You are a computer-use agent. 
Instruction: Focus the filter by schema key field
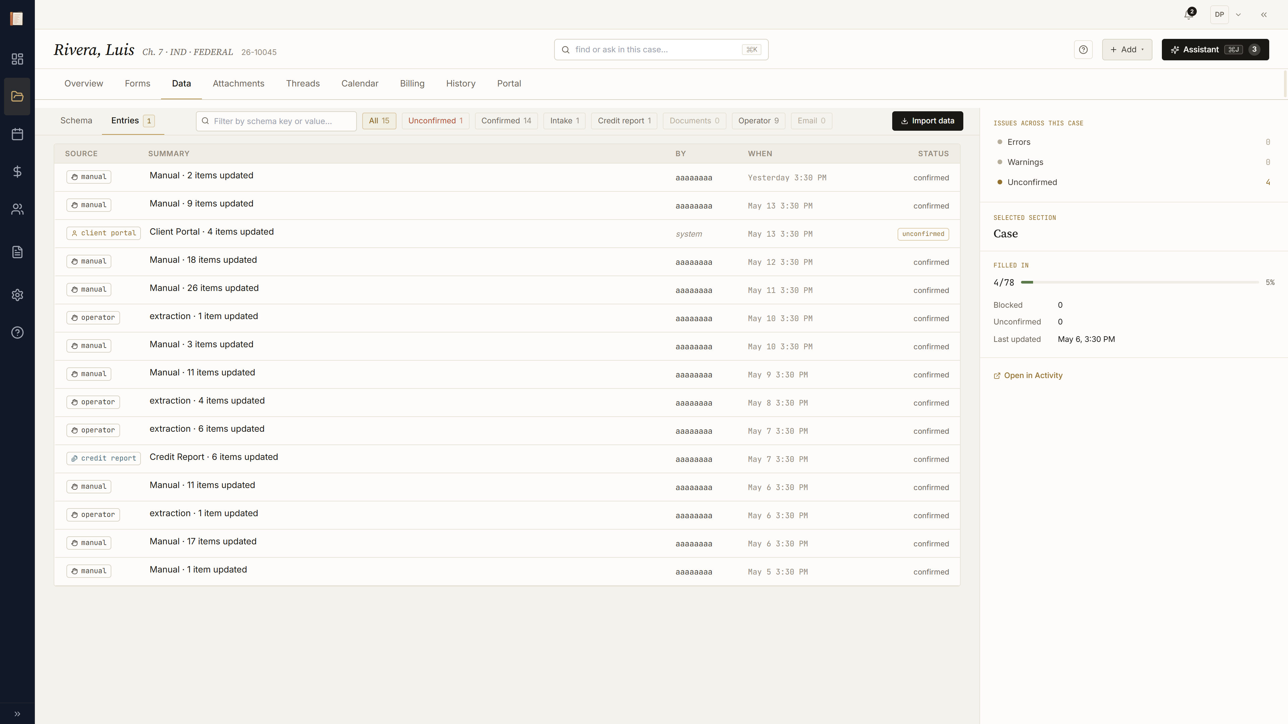pyautogui.click(x=276, y=121)
